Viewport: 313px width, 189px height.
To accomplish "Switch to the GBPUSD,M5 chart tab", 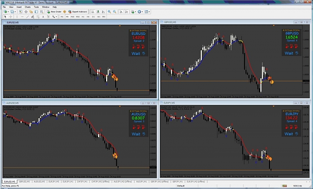I will coord(25,182).
